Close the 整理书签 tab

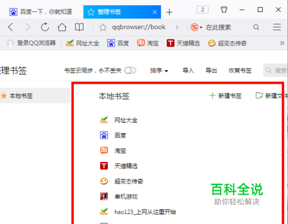155,12
